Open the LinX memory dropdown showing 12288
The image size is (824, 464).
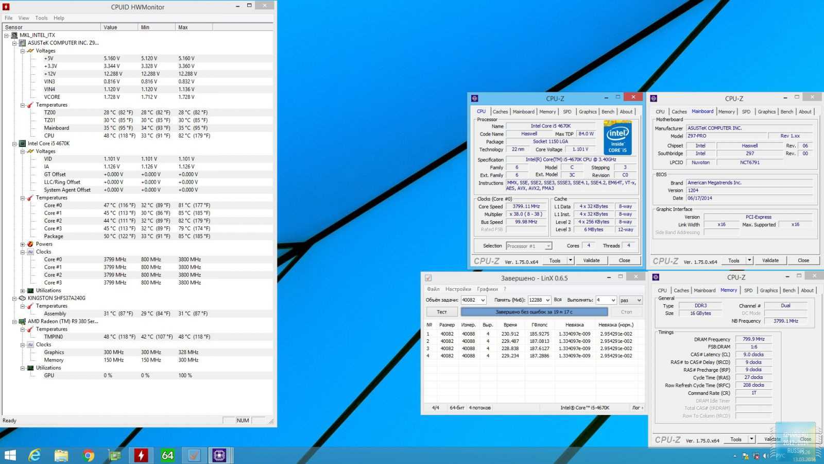[x=540, y=300]
